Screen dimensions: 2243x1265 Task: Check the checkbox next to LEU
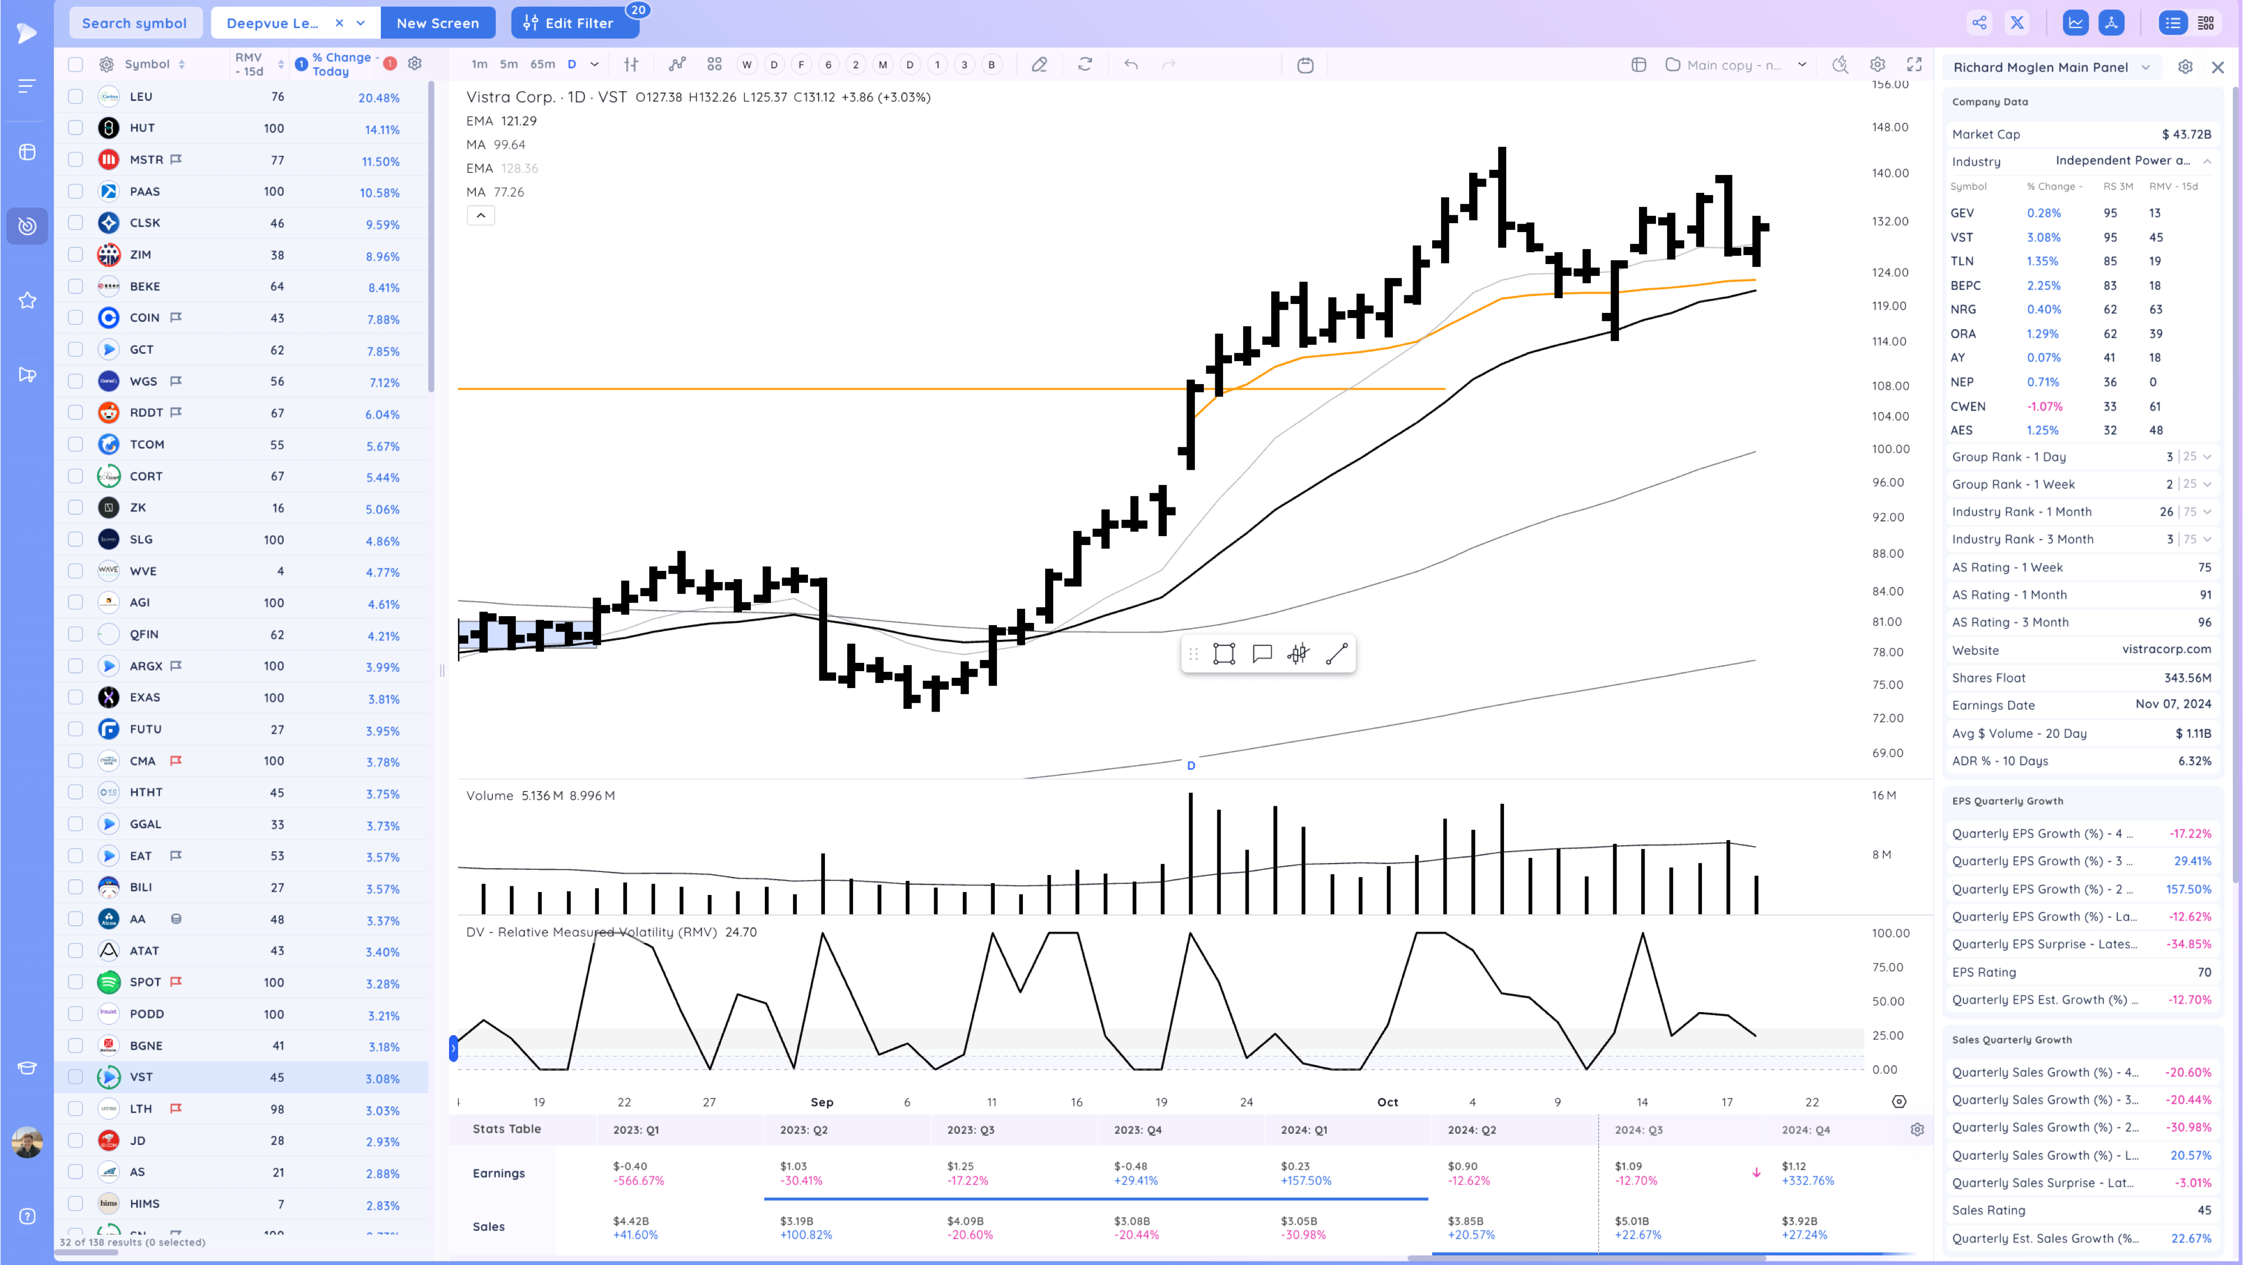click(76, 96)
